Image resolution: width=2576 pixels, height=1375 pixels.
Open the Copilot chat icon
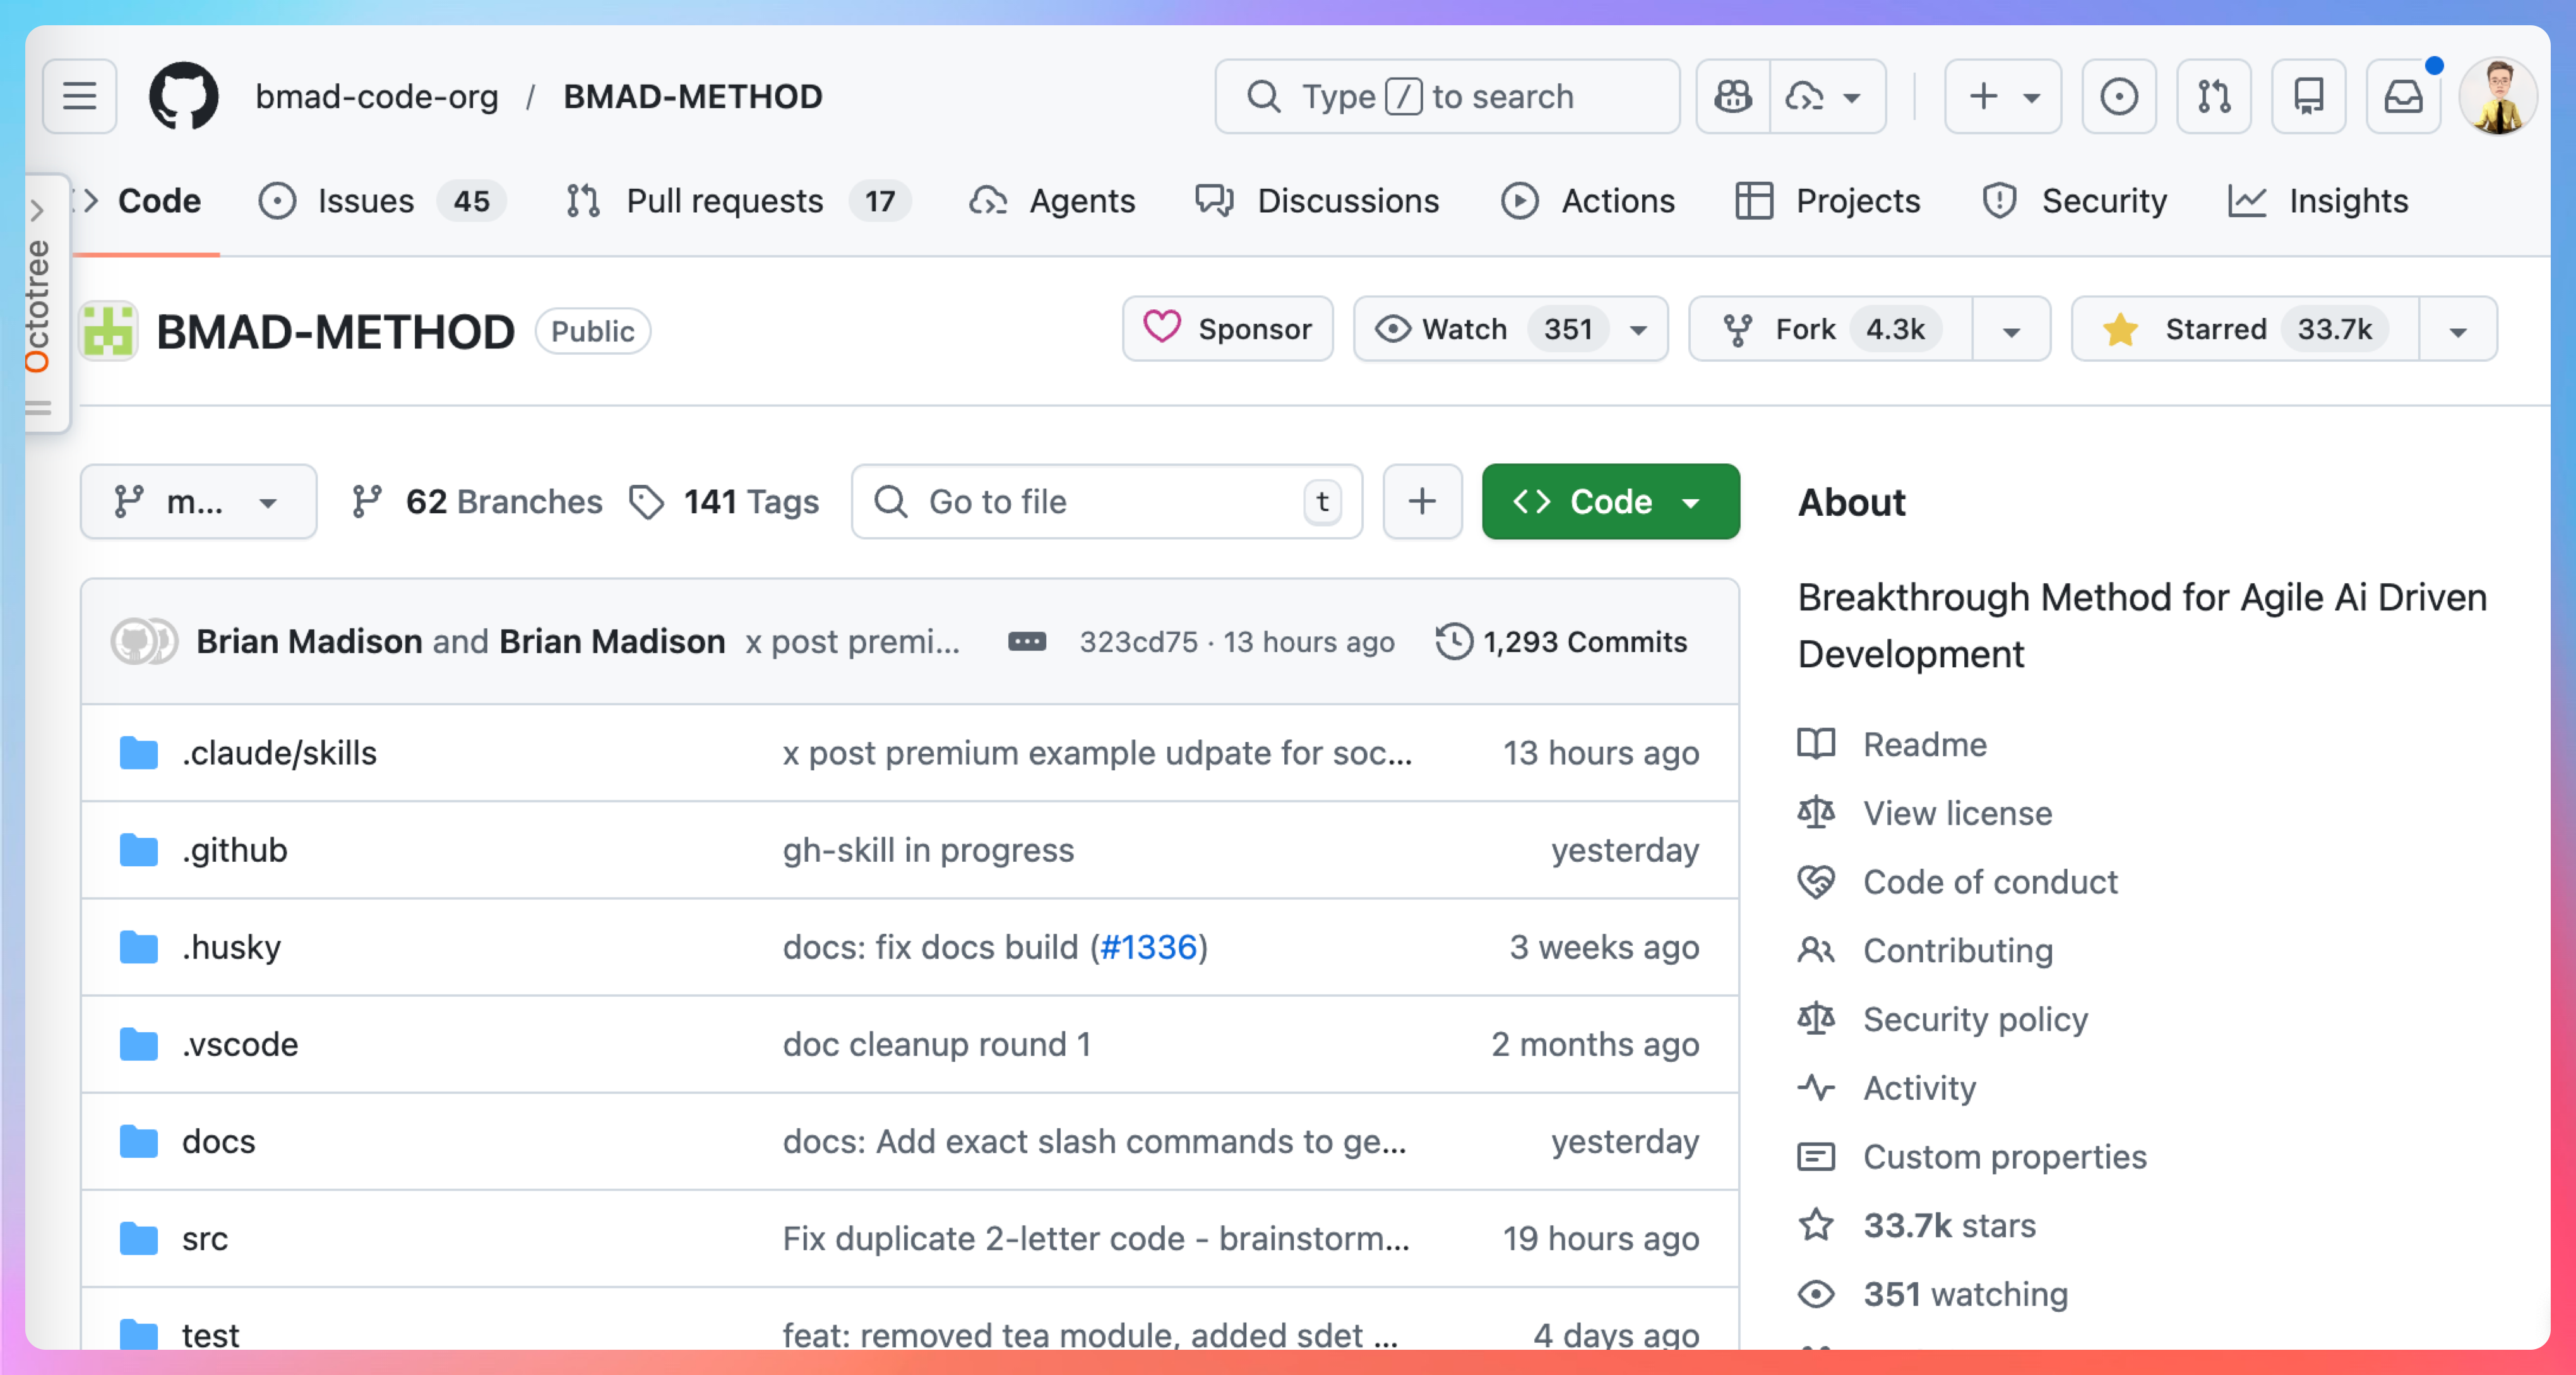click(1733, 96)
